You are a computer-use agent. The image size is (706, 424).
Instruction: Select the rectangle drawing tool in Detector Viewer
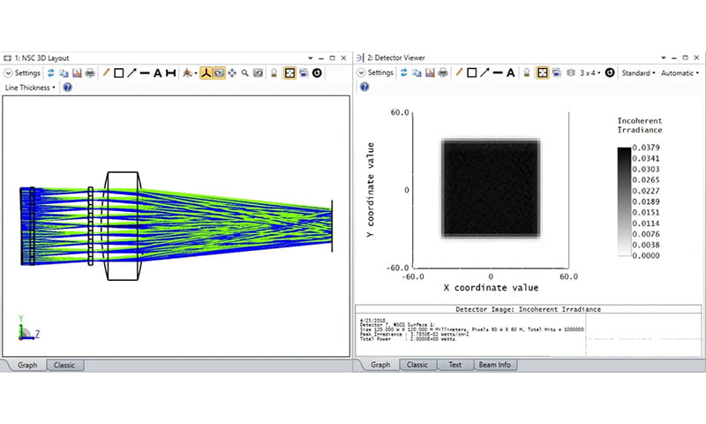[471, 73]
